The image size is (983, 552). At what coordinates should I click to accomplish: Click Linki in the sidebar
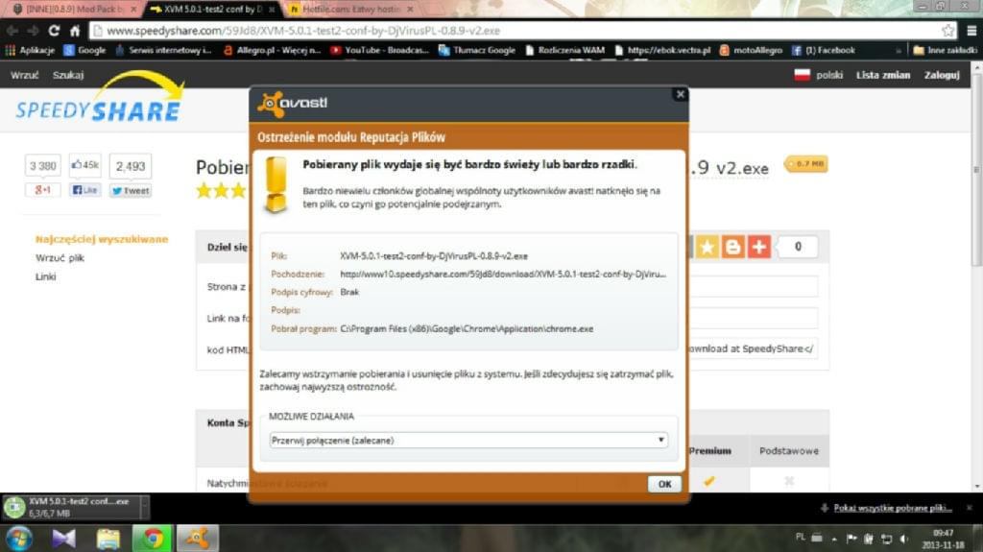(x=45, y=276)
